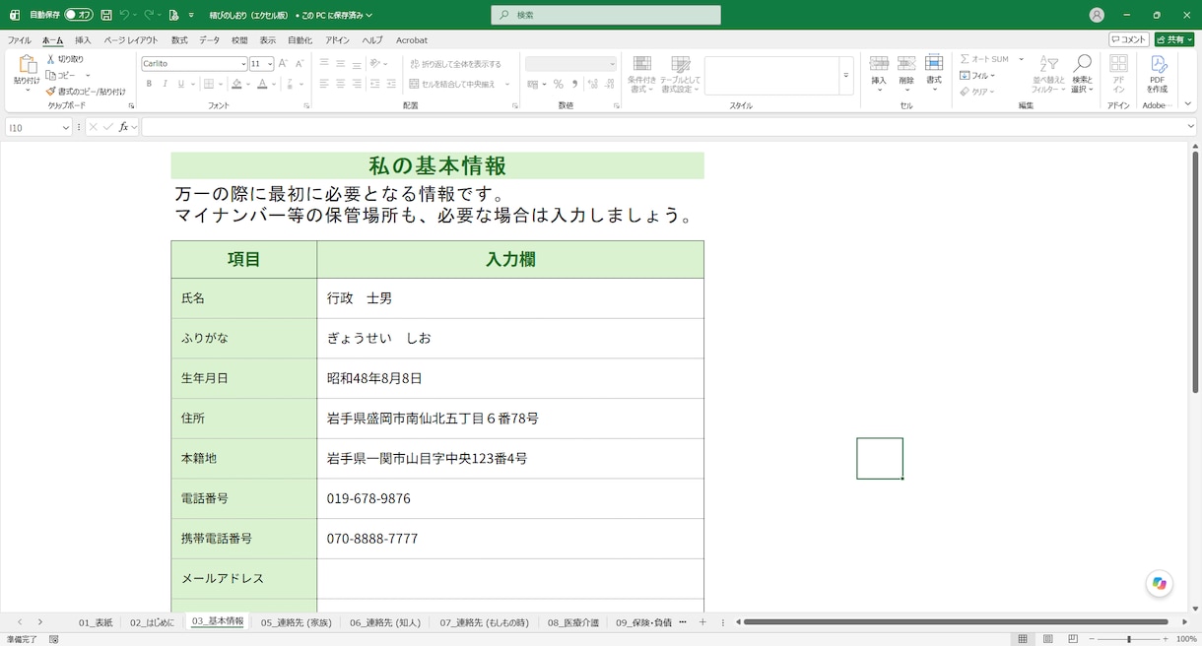Adjust the zoom slider in status bar
The height and width of the screenshot is (646, 1202).
coord(1129,639)
